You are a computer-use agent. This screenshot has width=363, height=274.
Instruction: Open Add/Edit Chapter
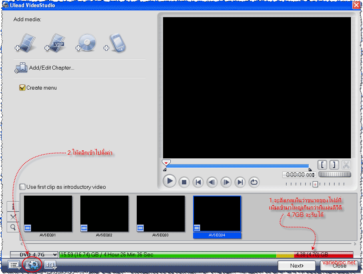44,68
